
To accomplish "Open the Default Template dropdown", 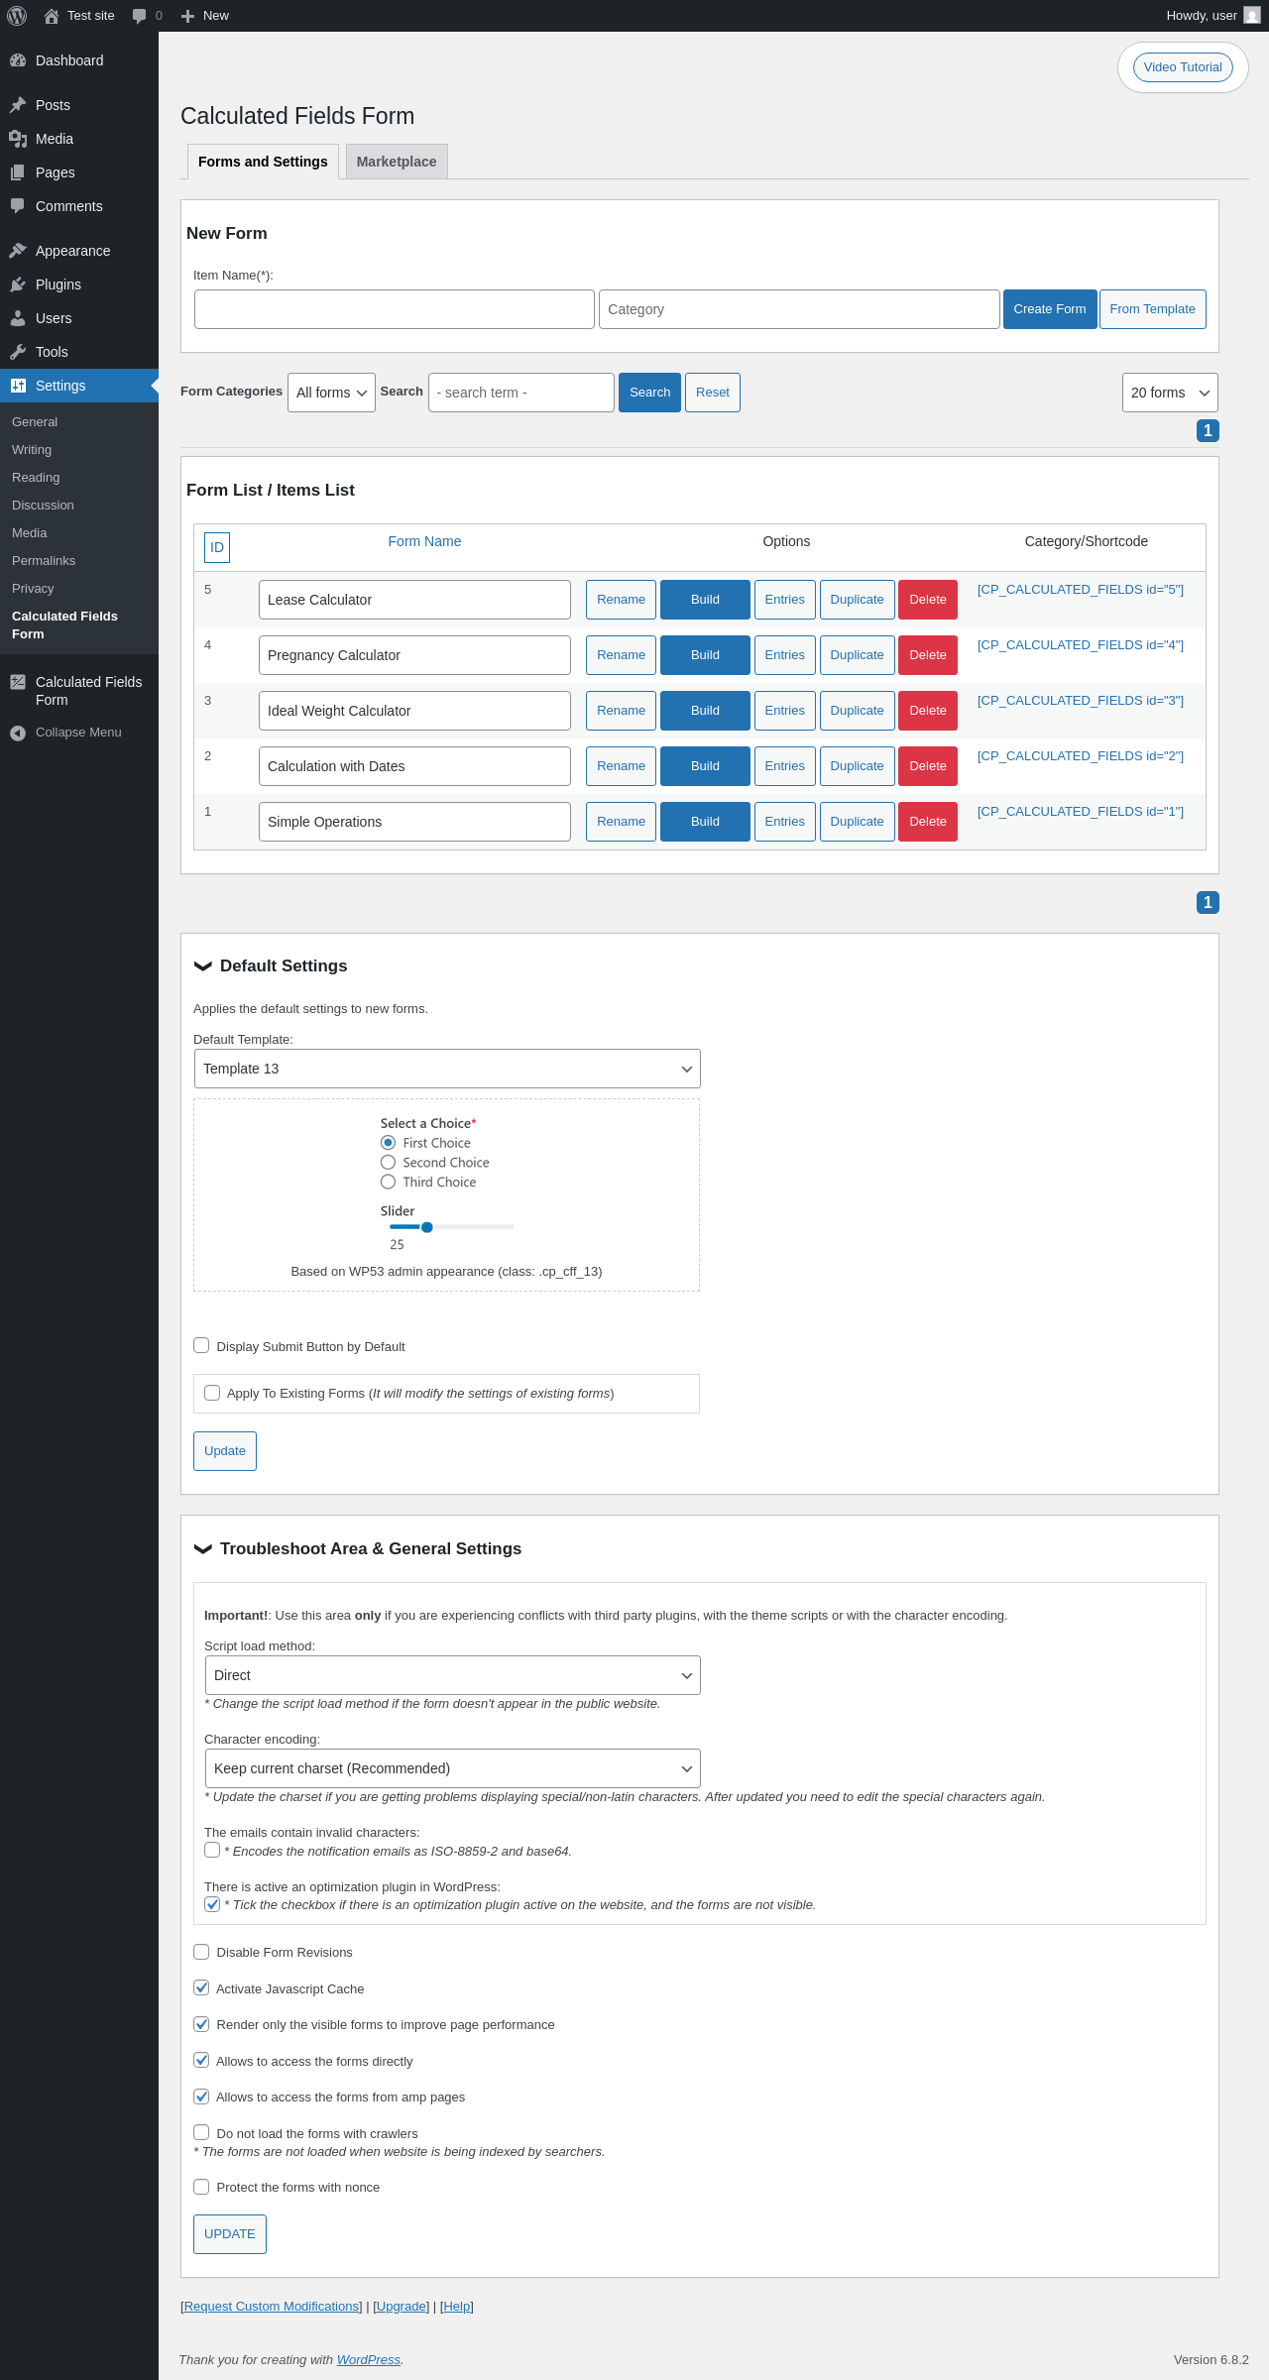I will point(447,1069).
